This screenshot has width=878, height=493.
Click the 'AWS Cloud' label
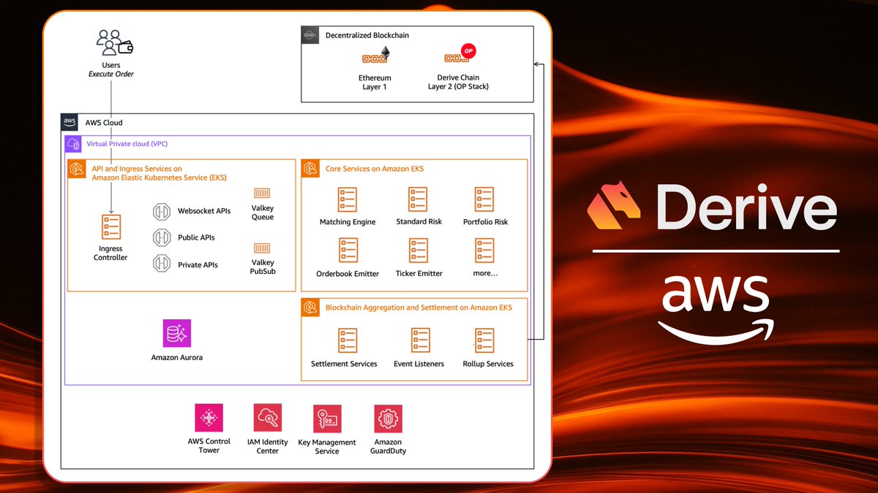[x=104, y=123]
